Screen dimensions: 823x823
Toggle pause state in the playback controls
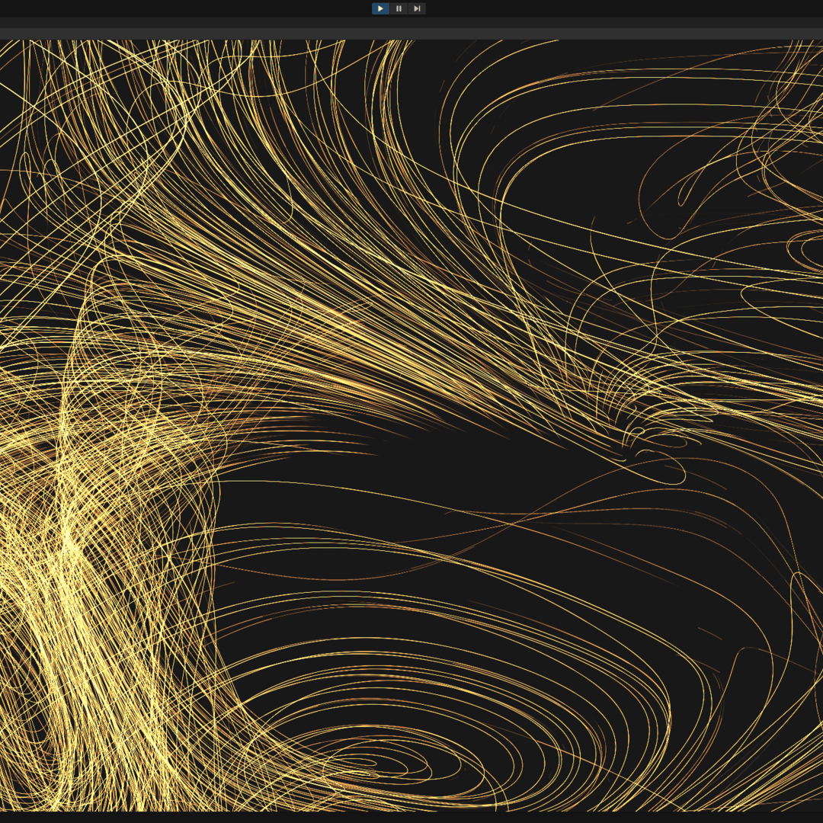click(x=399, y=8)
